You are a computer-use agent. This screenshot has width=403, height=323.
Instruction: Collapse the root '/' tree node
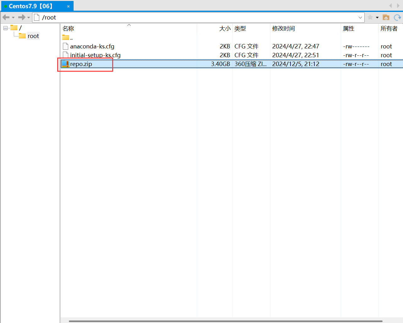pos(5,28)
